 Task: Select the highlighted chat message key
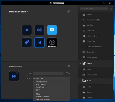pos(52,30)
